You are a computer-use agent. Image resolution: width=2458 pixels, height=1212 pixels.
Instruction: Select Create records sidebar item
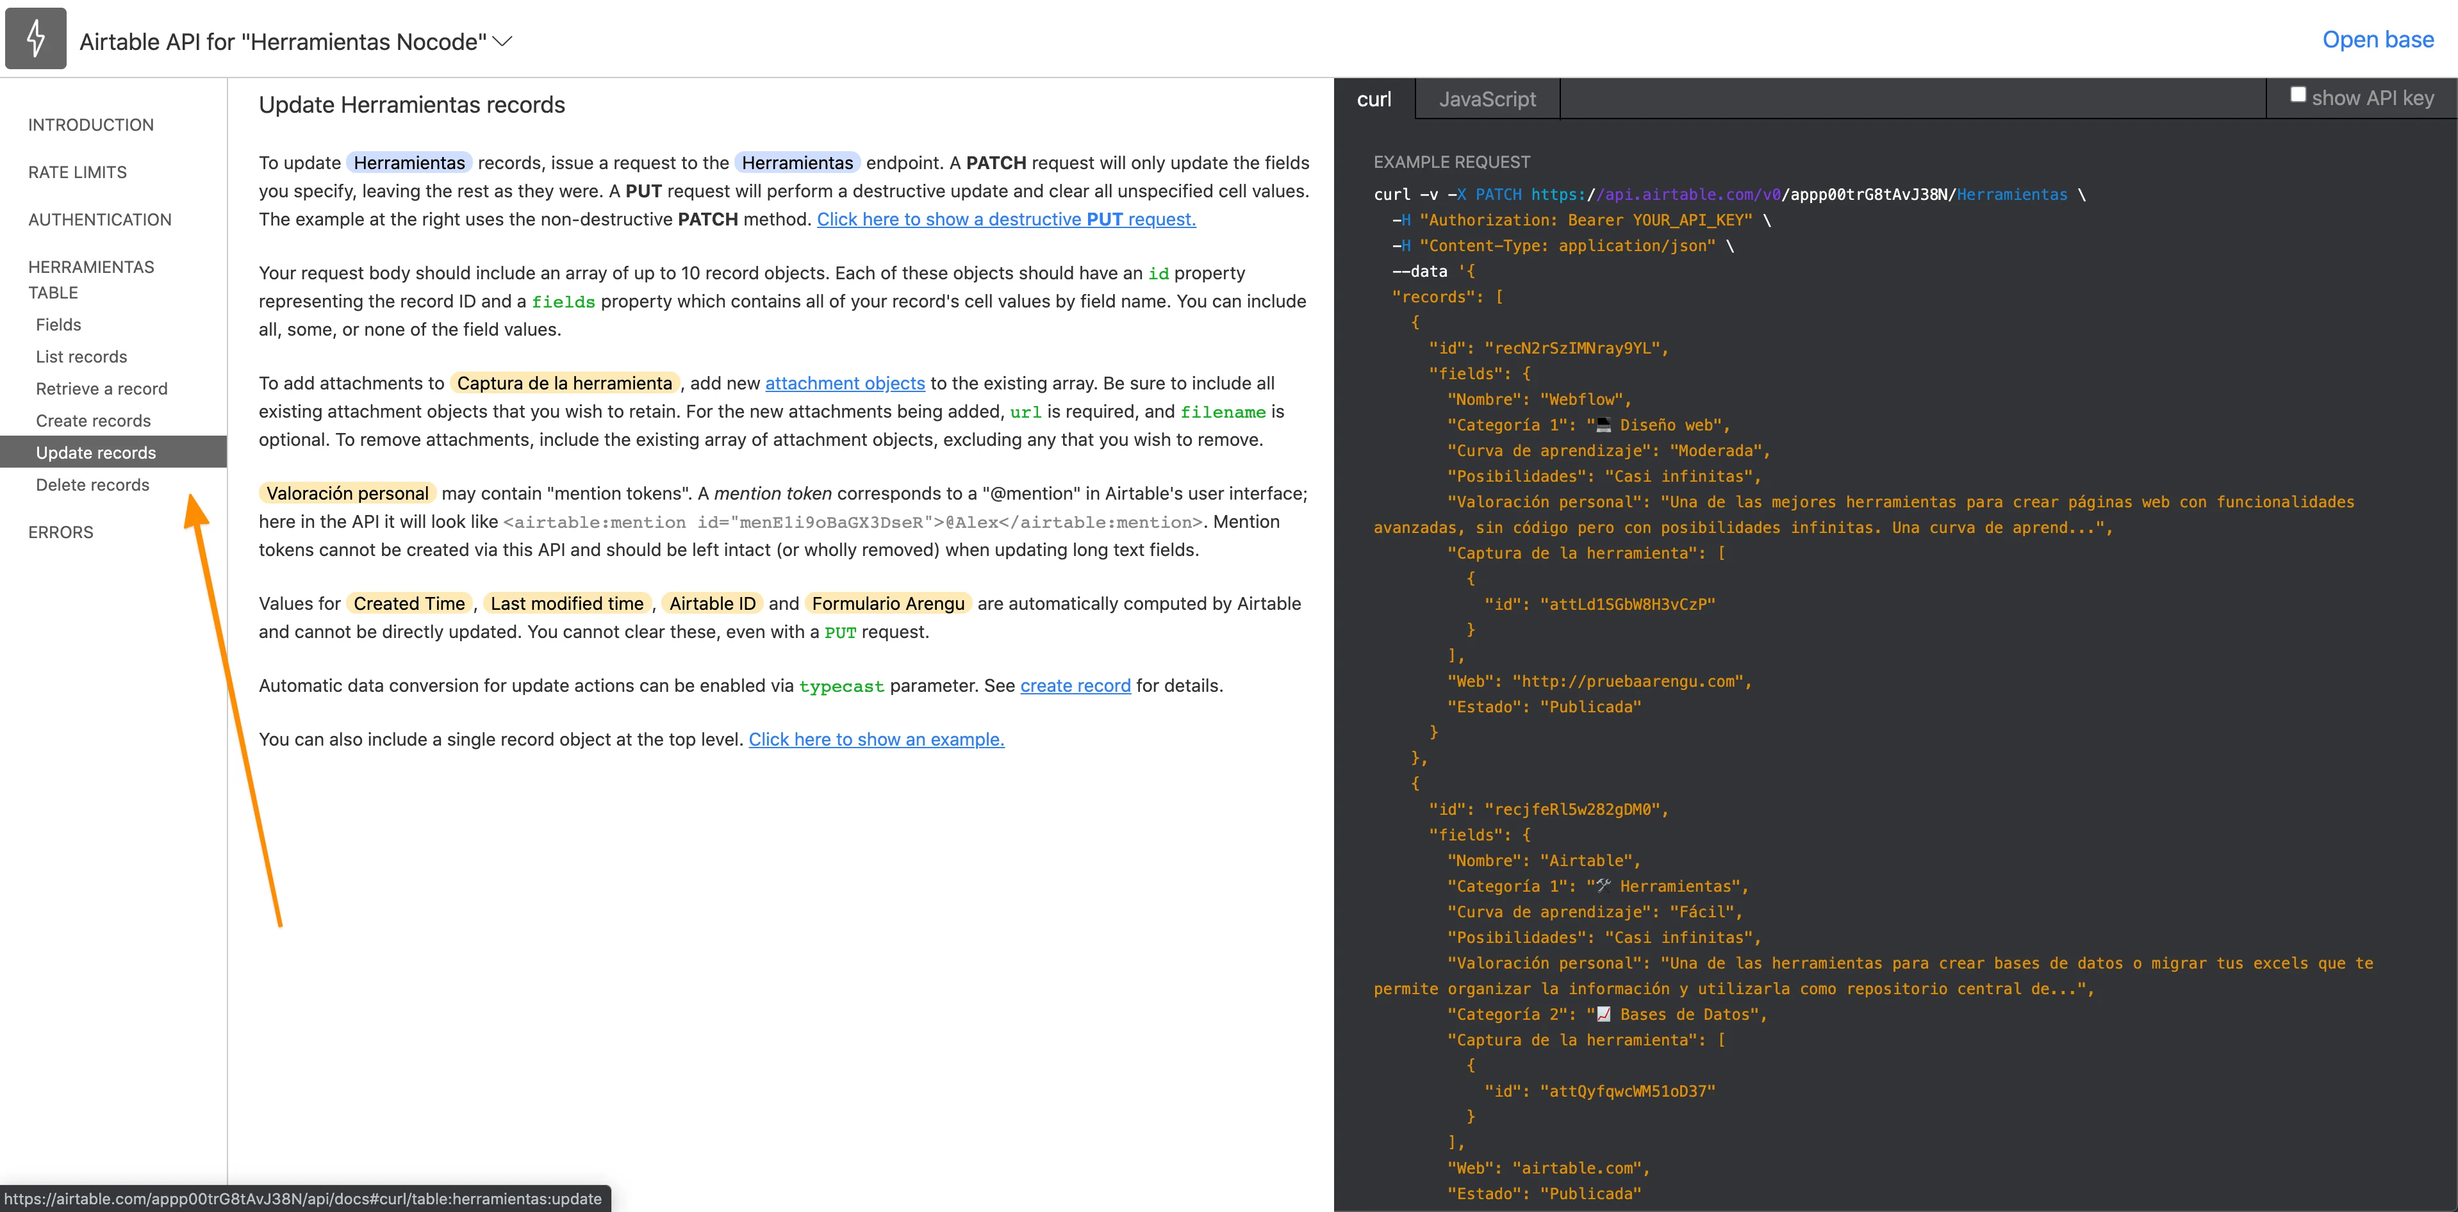point(94,420)
